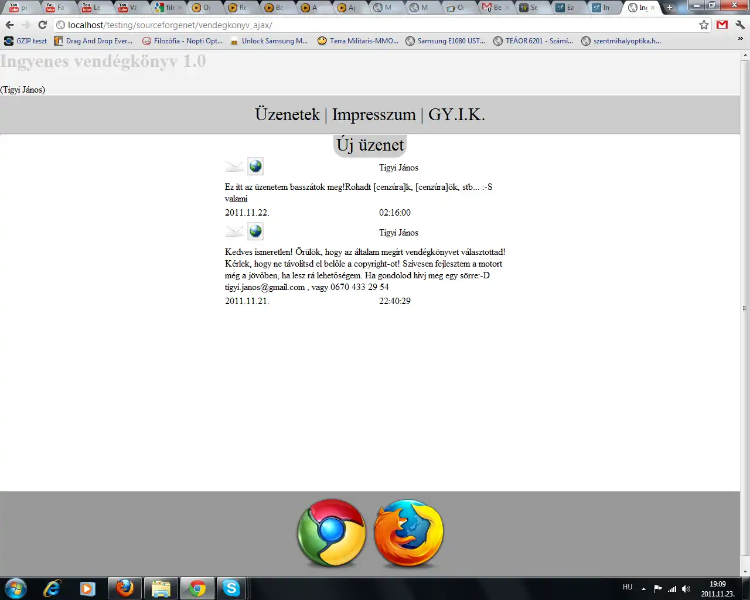Click the page's vertical scrollbar thumb
The height and width of the screenshot is (600, 750).
click(745, 308)
